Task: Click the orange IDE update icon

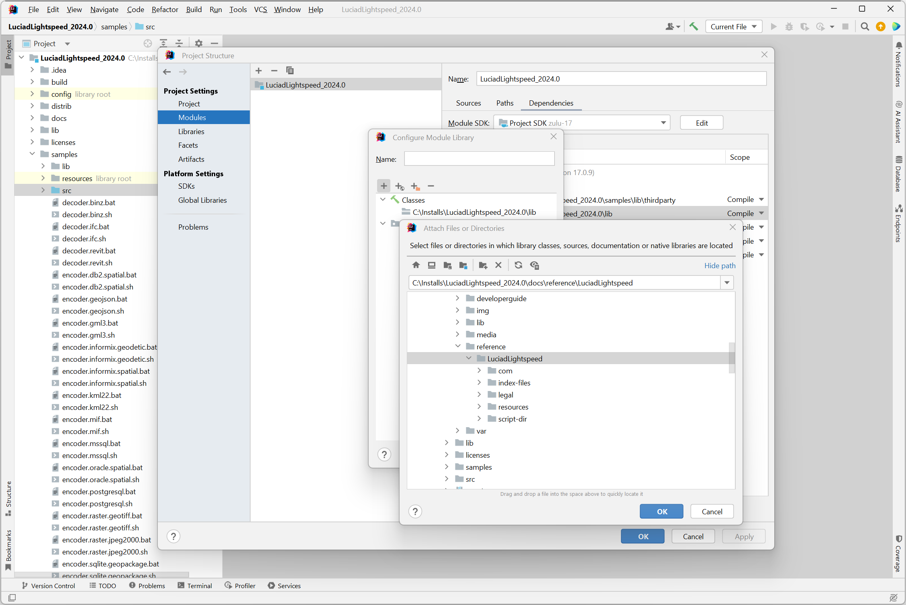Action: pyautogui.click(x=880, y=26)
